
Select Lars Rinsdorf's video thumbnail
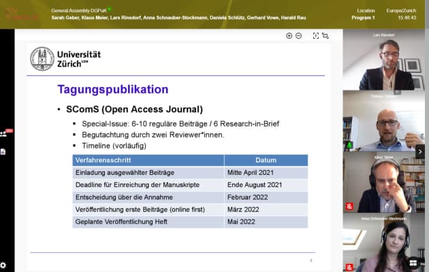pyautogui.click(x=385, y=63)
